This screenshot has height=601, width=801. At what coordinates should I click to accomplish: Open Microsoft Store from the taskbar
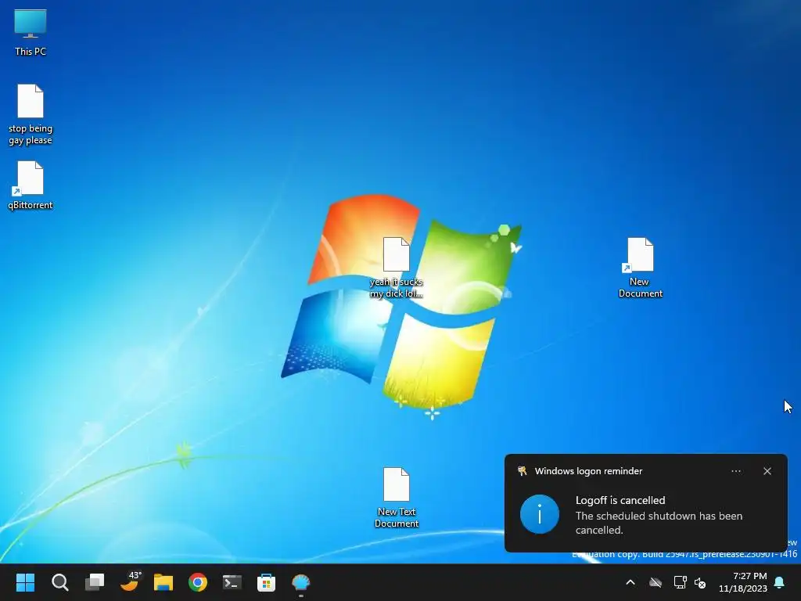coord(266,582)
